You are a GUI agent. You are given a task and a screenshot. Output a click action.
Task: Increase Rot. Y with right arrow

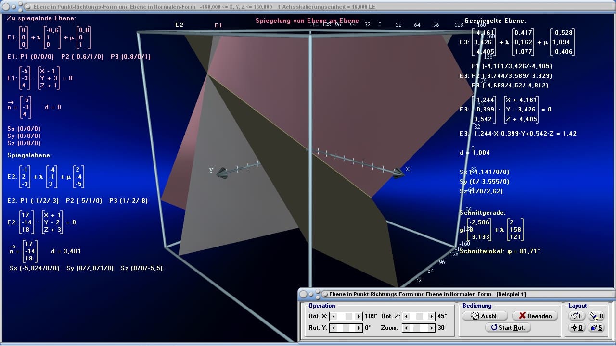359,328
